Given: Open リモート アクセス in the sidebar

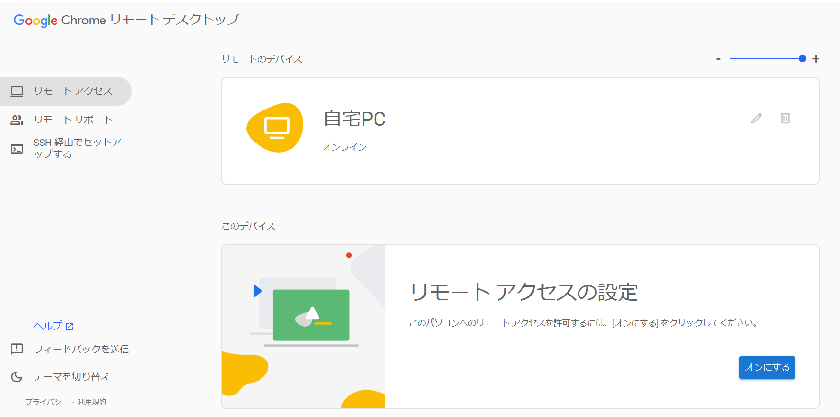Looking at the screenshot, I should pos(66,91).
